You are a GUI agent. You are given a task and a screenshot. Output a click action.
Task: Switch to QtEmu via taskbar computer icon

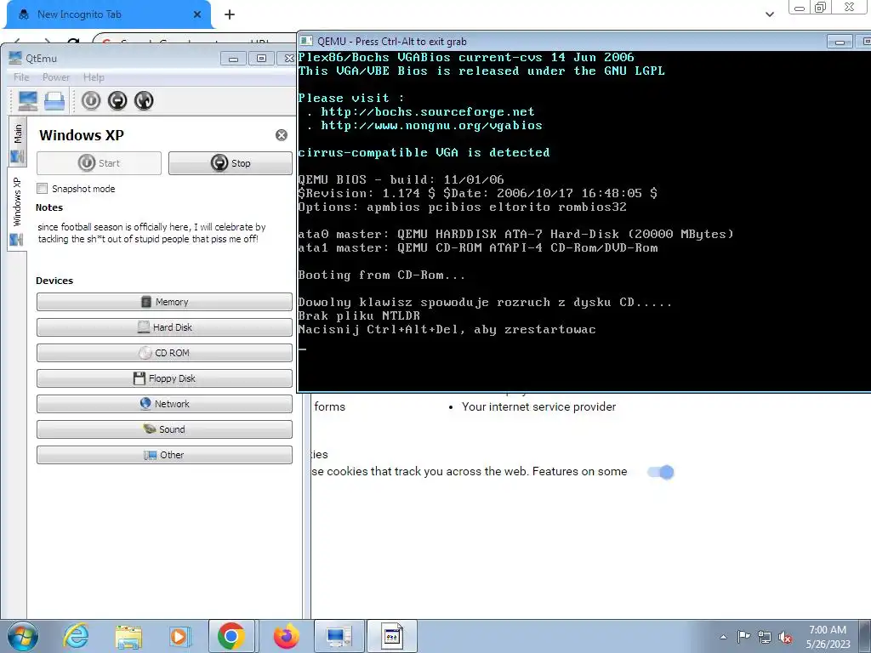coord(339,636)
